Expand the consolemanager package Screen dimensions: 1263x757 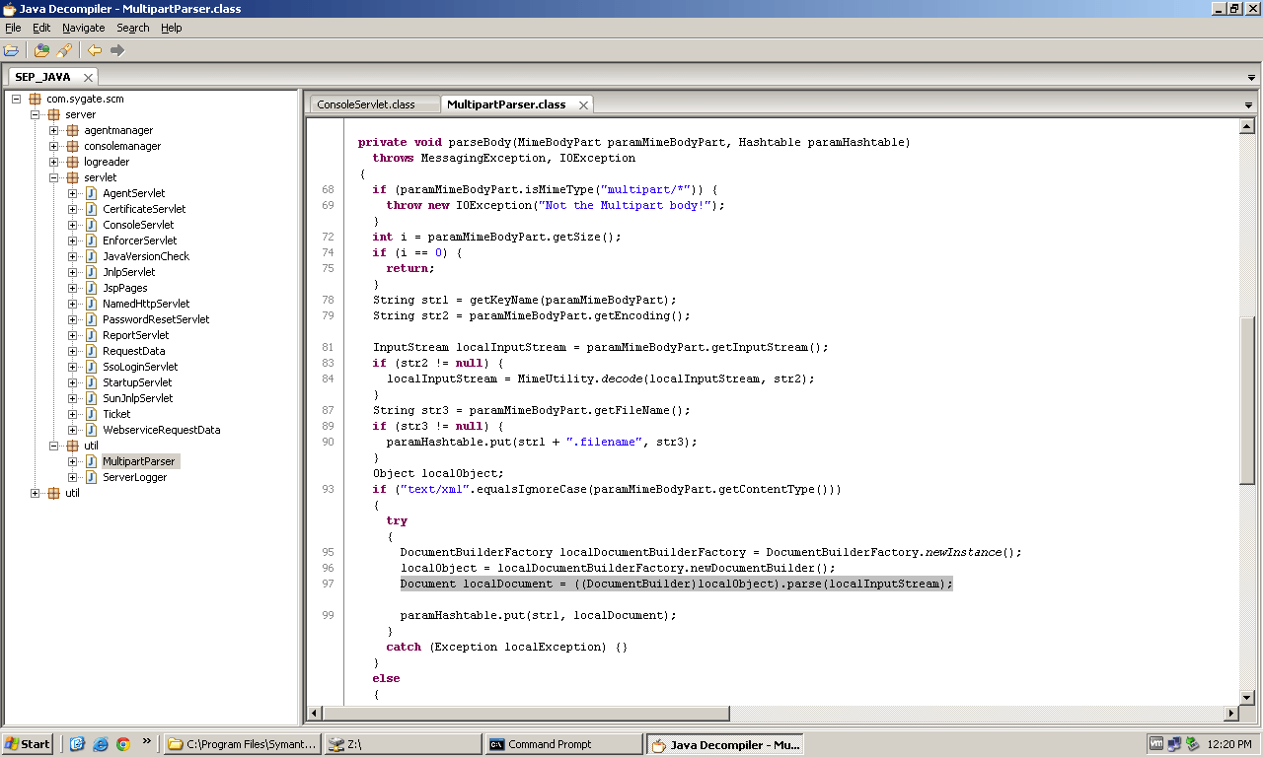coord(54,146)
